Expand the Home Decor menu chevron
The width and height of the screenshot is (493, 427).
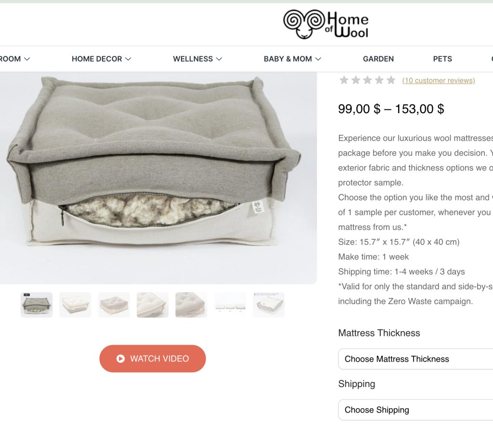coord(128,59)
